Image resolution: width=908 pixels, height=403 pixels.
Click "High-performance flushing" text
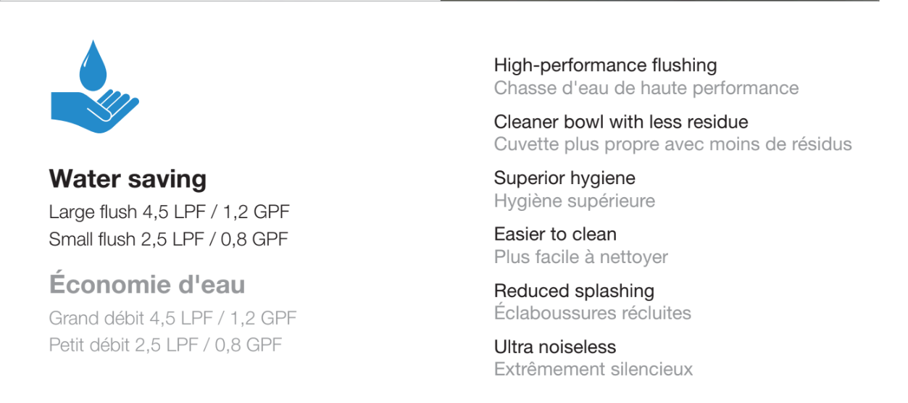click(x=605, y=65)
